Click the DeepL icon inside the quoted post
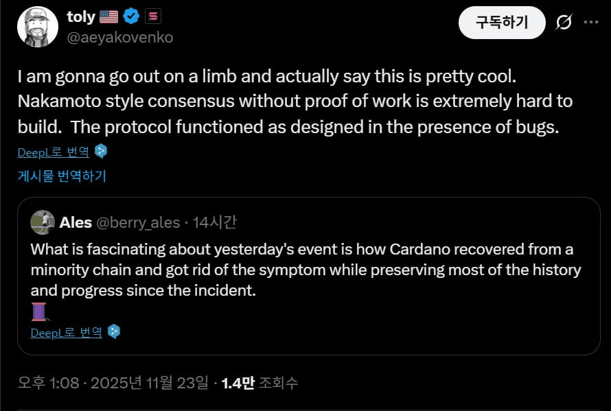Image resolution: width=611 pixels, height=411 pixels. 114,332
